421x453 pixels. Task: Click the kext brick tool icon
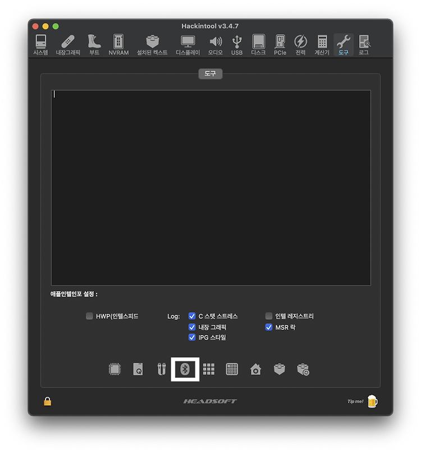pyautogui.click(x=280, y=369)
